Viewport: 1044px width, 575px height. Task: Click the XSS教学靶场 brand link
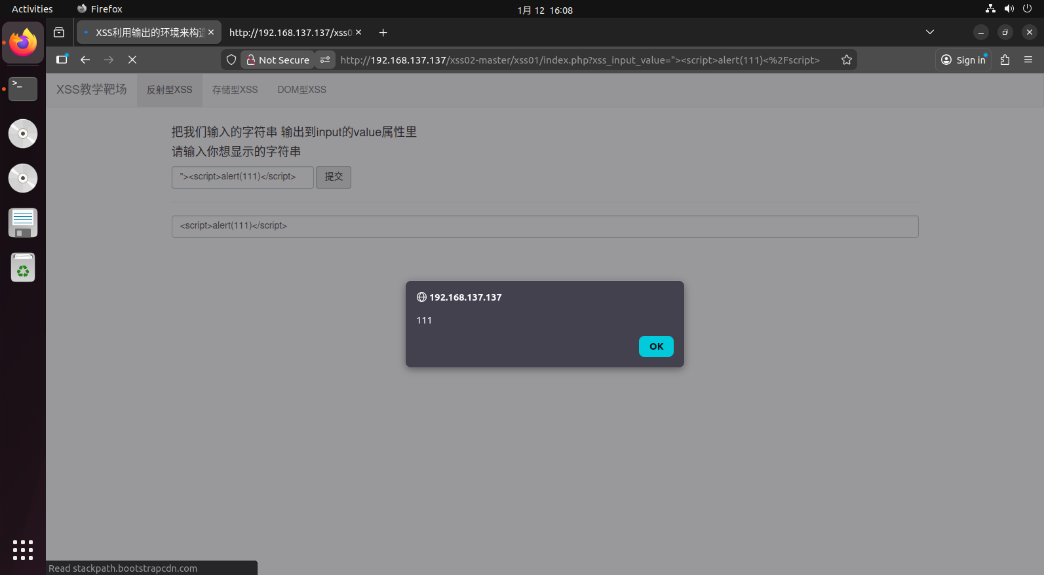[92, 89]
